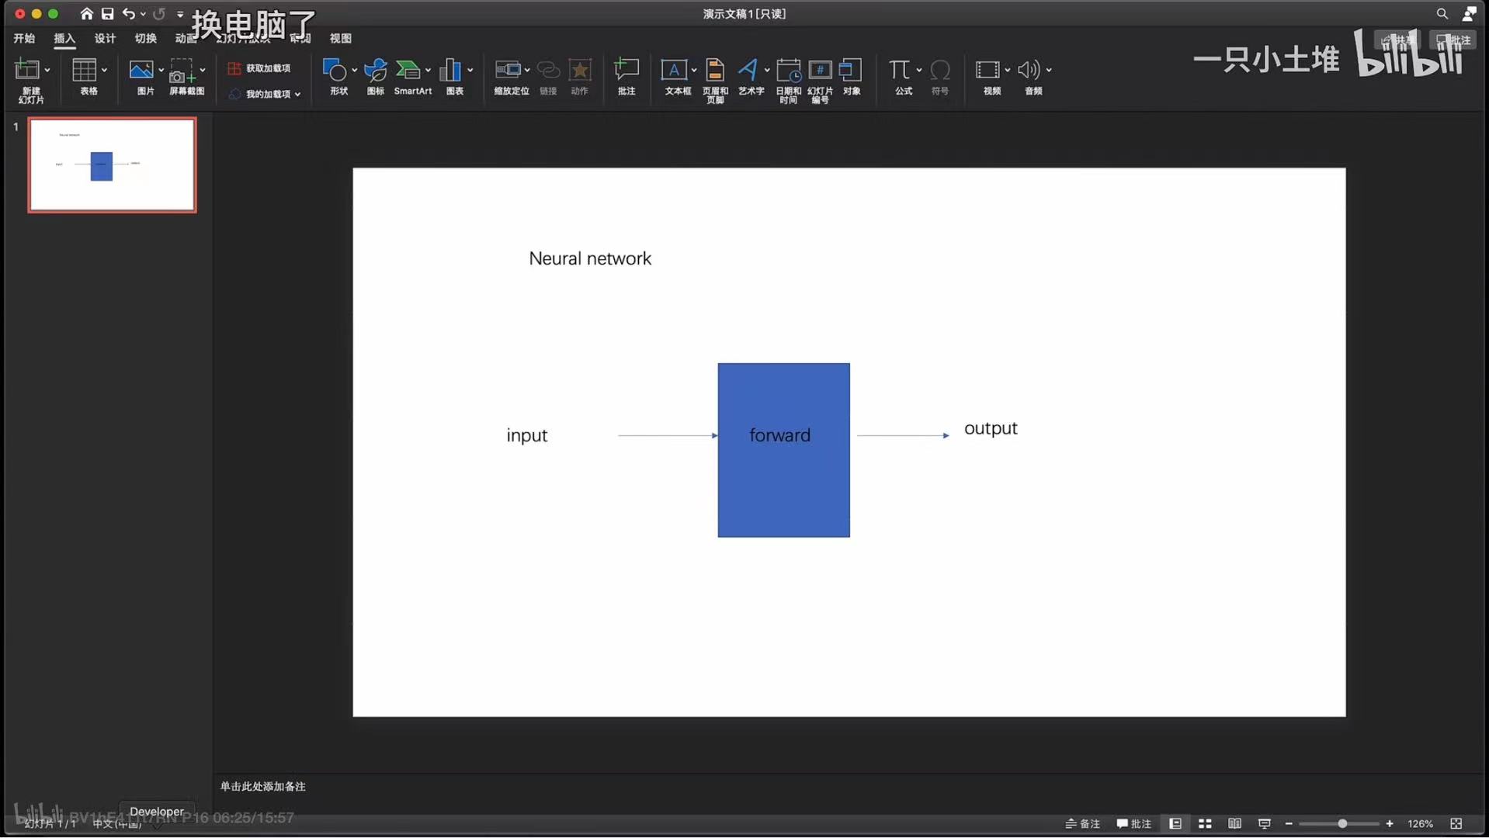Click the Shapes (形状) icon

click(335, 70)
